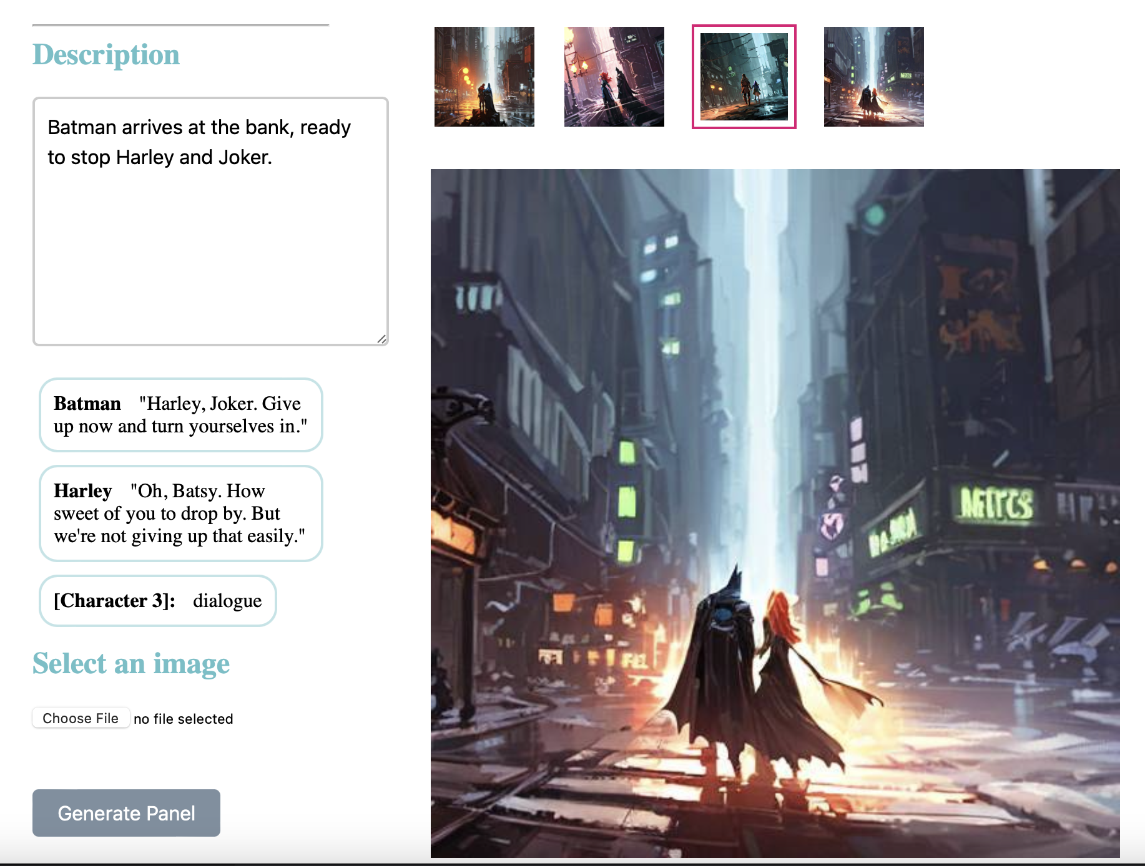Grab the text area resize handle

381,339
